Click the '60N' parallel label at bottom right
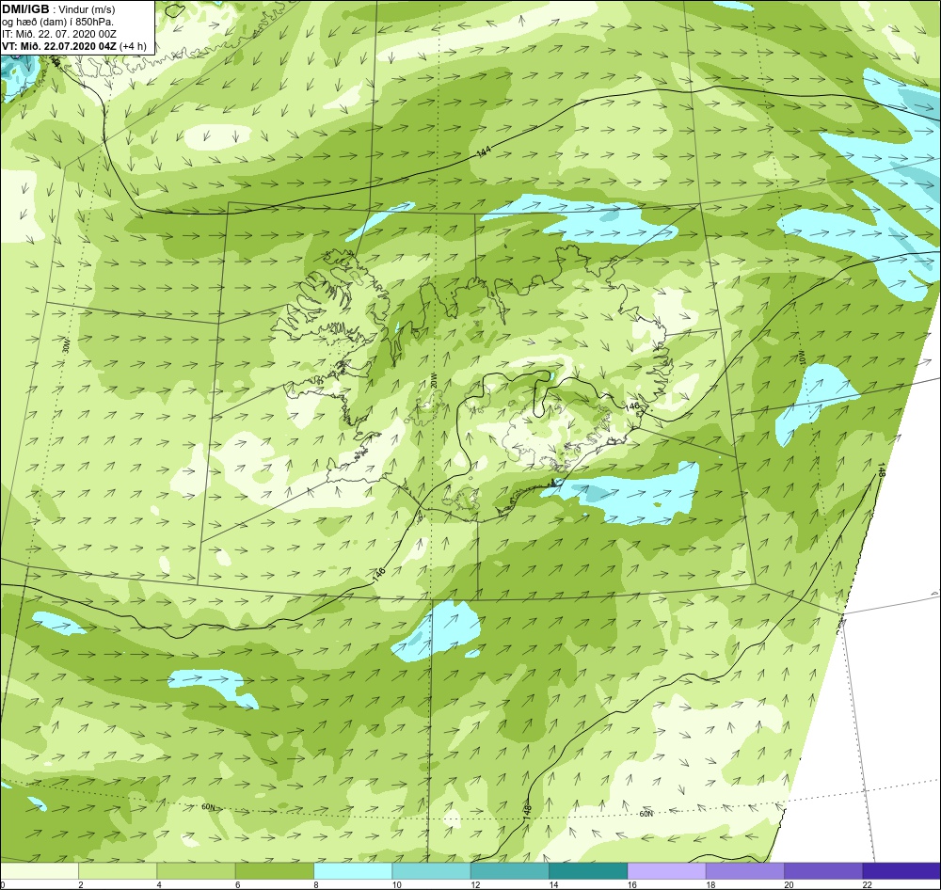 [646, 814]
